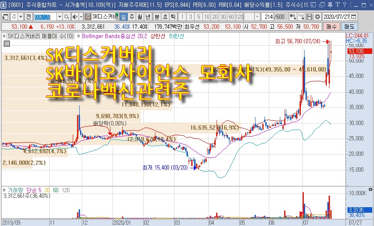Select the monthly '월' chart period
The height and width of the screenshot is (226, 374).
[x=140, y=17]
